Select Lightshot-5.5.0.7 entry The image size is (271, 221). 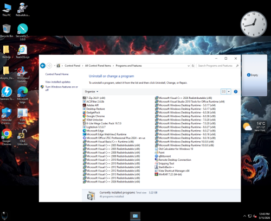click(x=94, y=127)
